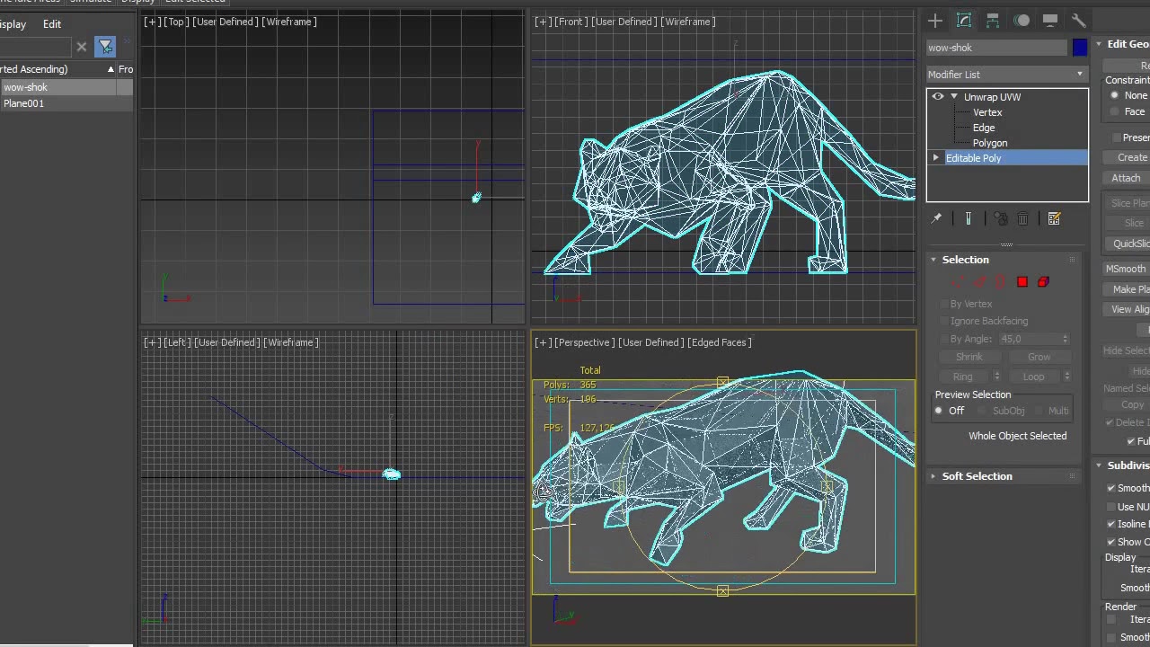The width and height of the screenshot is (1150, 647).
Task: Open the Front viewport Wireframe shading menu
Action: [x=688, y=22]
